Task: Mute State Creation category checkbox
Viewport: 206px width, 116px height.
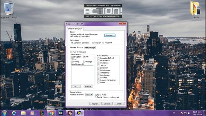Action: [98, 70]
